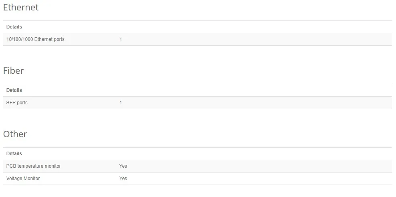Click the Yes value for Voltage Monitor
The width and height of the screenshot is (396, 197).
pos(123,179)
